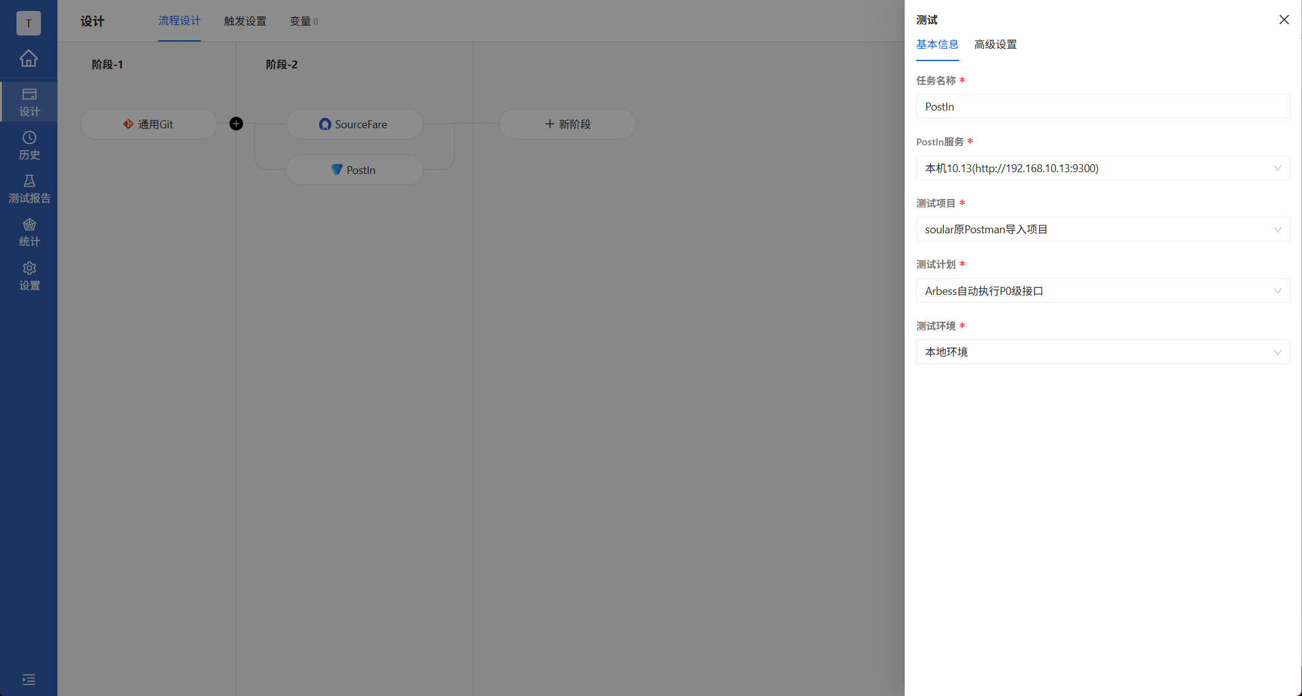Screen dimensions: 1302x696
Task: Expand the 测试计划 dropdown
Action: [1102, 291]
